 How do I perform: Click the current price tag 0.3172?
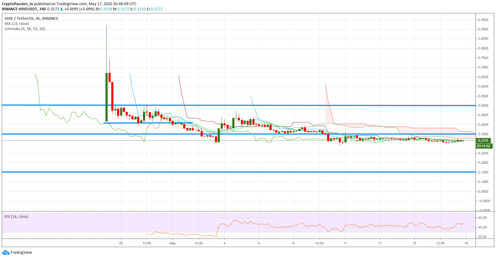[x=483, y=140]
